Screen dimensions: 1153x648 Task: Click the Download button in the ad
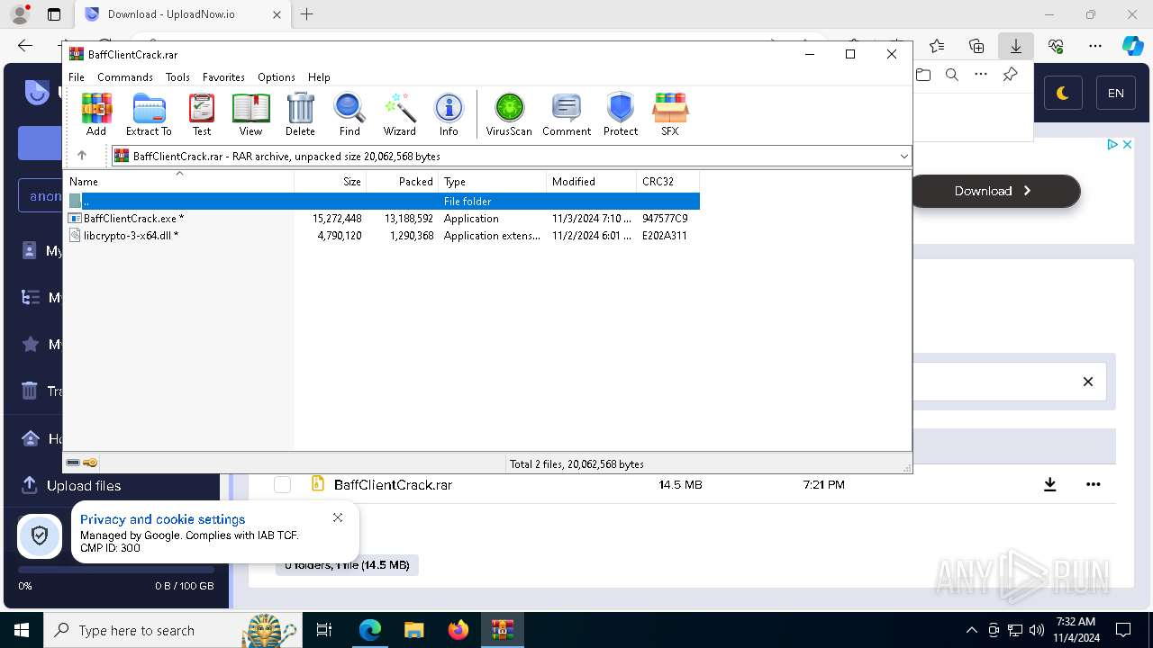994,191
